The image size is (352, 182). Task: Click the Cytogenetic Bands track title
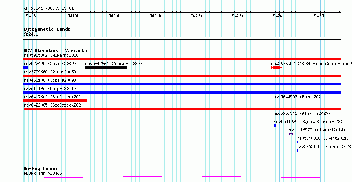tap(47, 29)
